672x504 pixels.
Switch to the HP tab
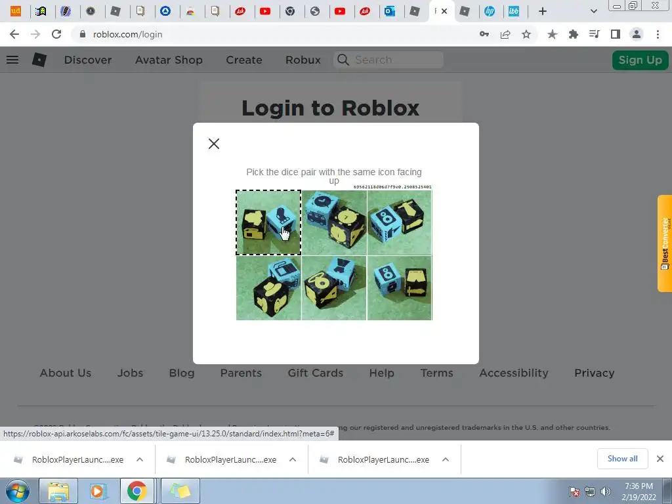click(x=490, y=11)
